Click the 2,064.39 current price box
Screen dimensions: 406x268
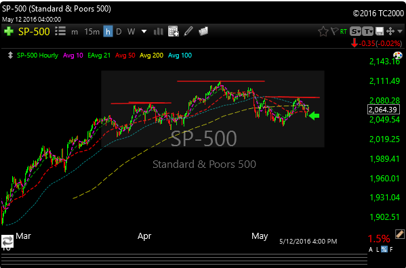384,110
